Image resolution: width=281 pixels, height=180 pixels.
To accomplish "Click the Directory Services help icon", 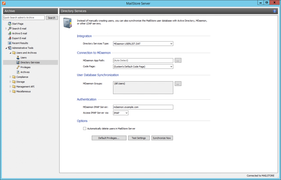I will tap(274, 11).
